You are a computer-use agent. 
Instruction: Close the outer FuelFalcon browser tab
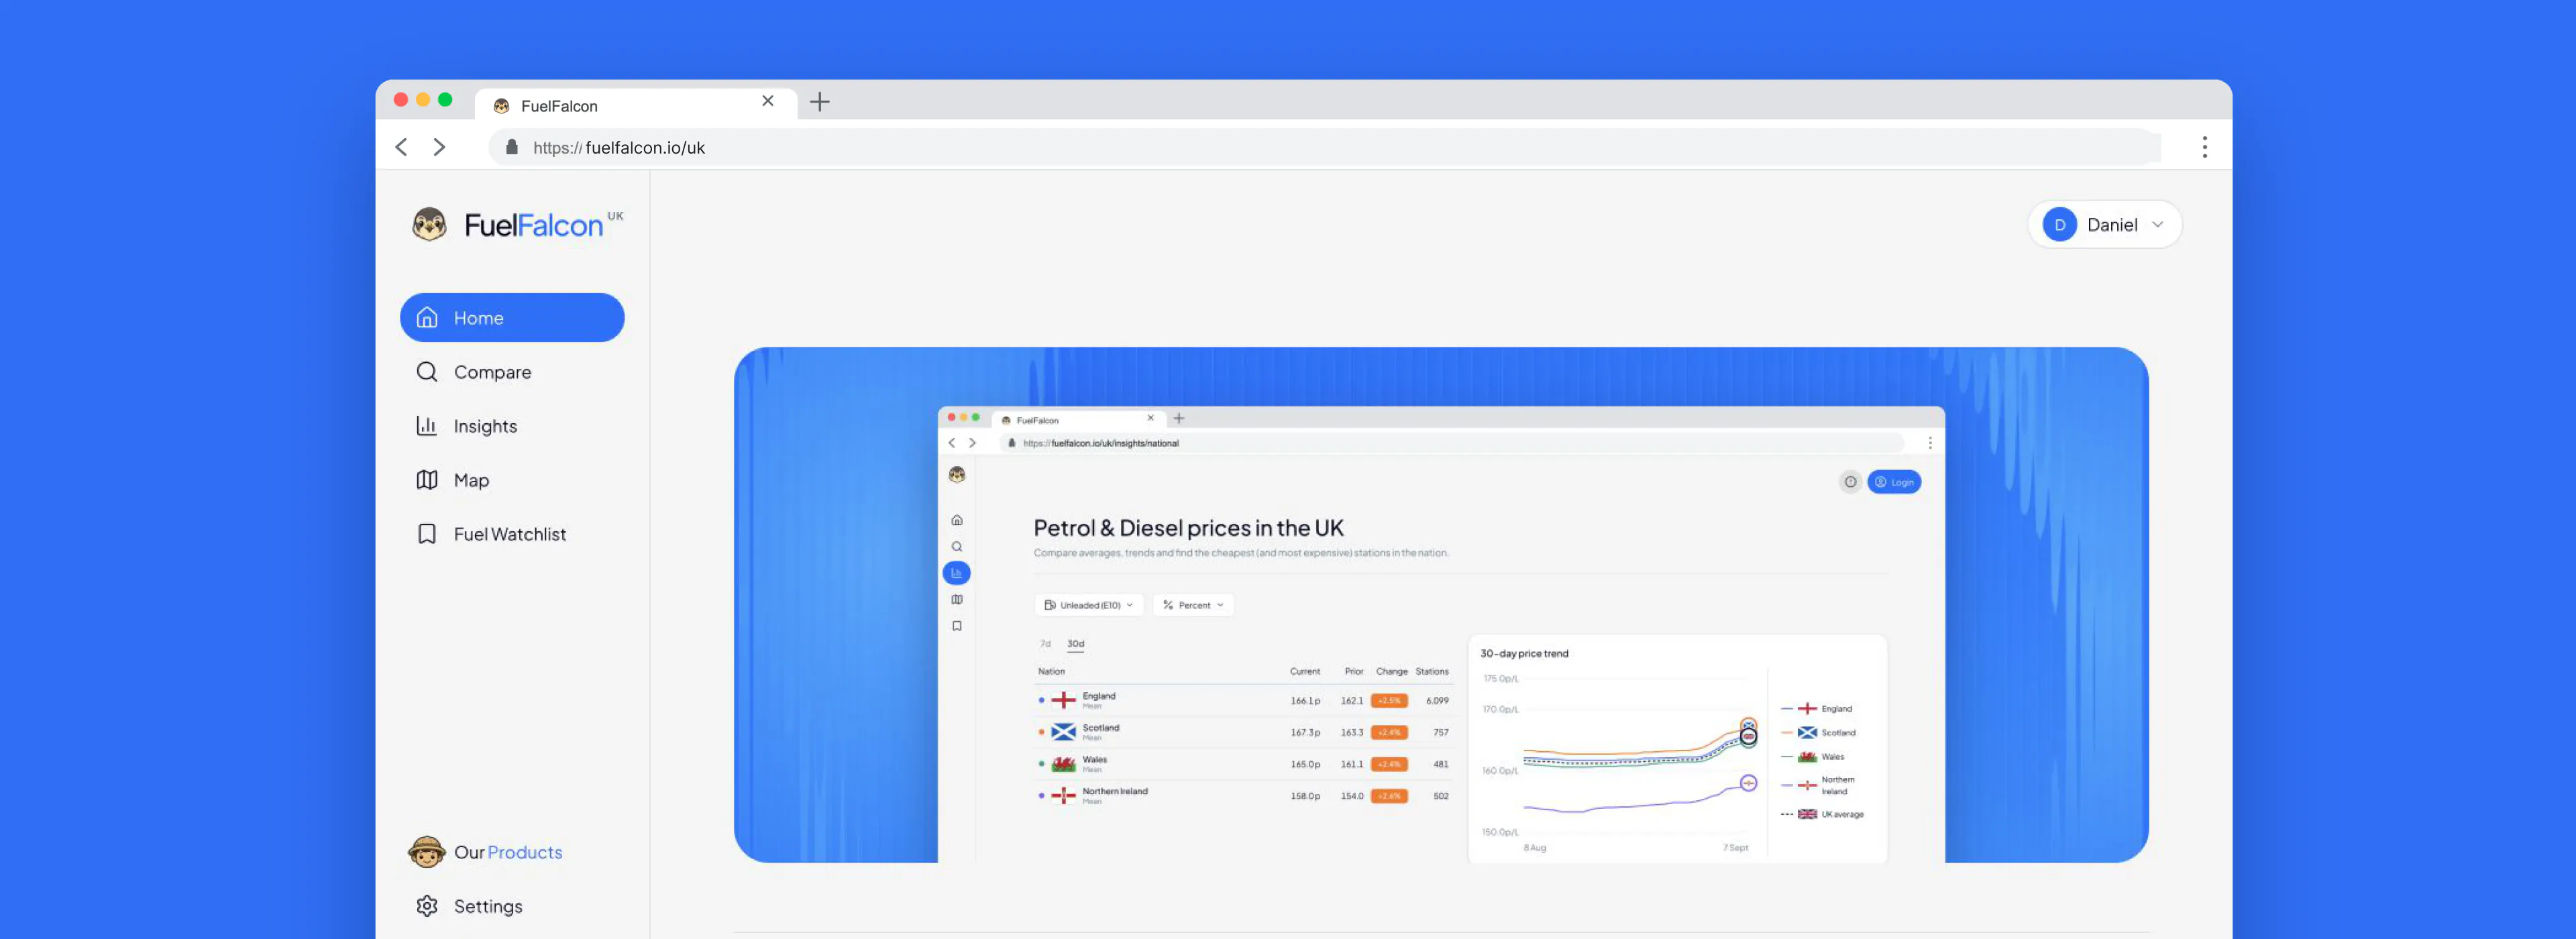click(x=768, y=101)
